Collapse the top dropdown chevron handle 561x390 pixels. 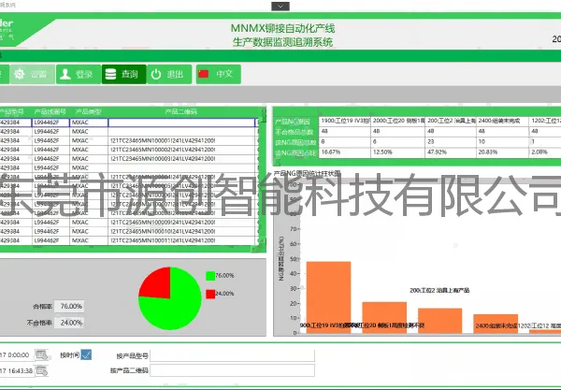click(280, 7)
